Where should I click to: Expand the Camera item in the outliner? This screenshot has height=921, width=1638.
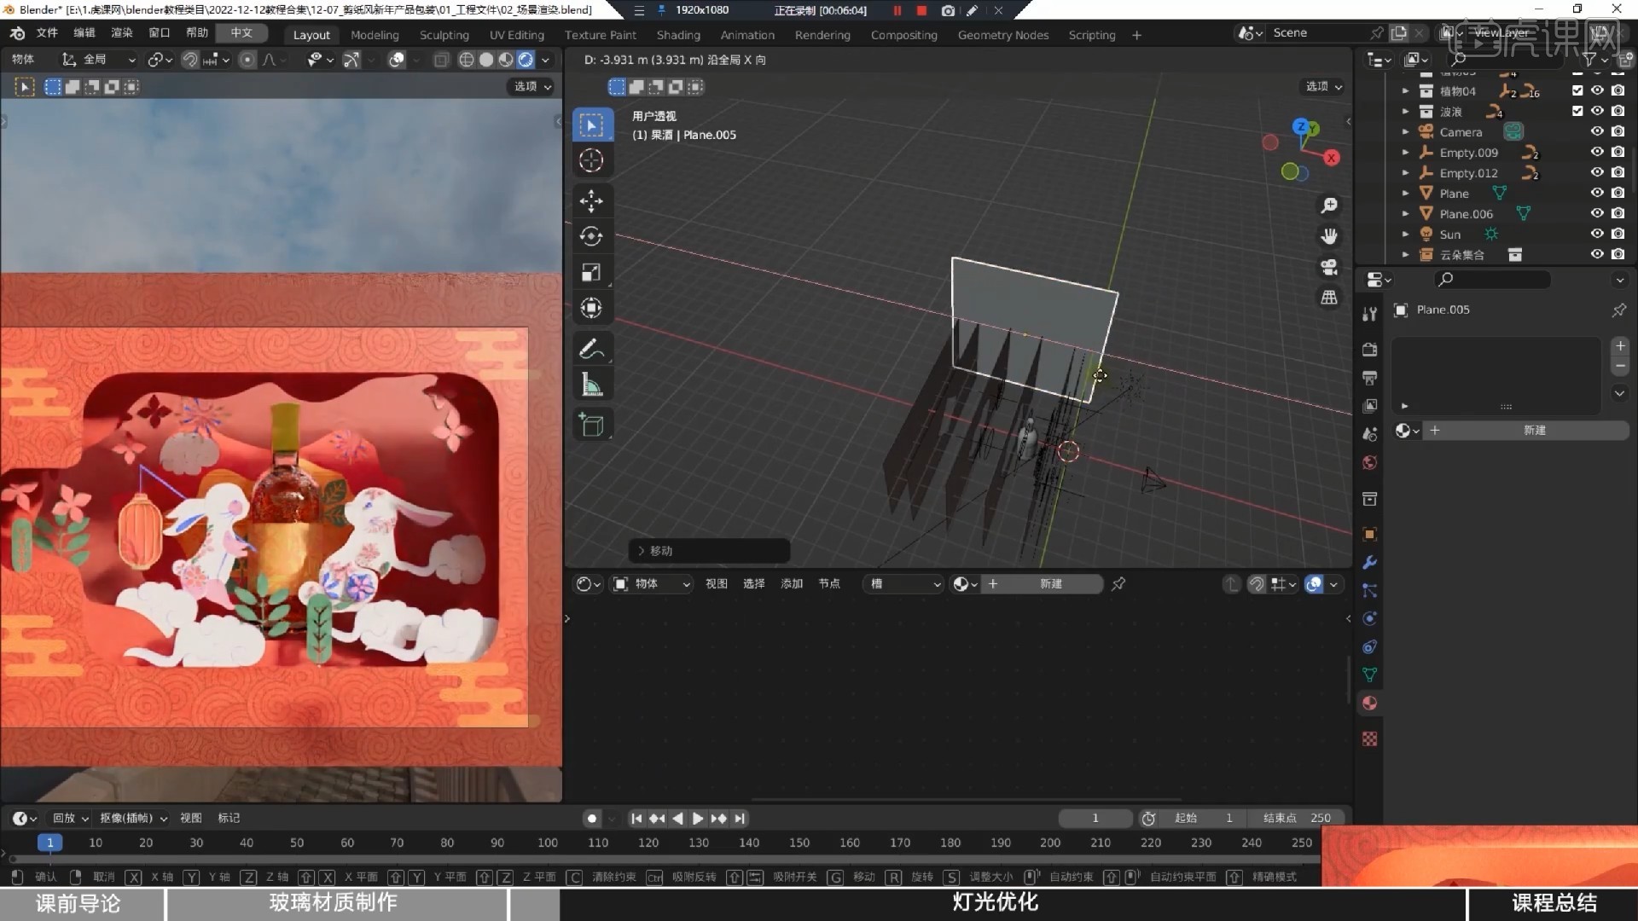pos(1405,132)
